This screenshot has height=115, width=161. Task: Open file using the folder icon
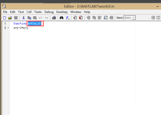click(10, 18)
